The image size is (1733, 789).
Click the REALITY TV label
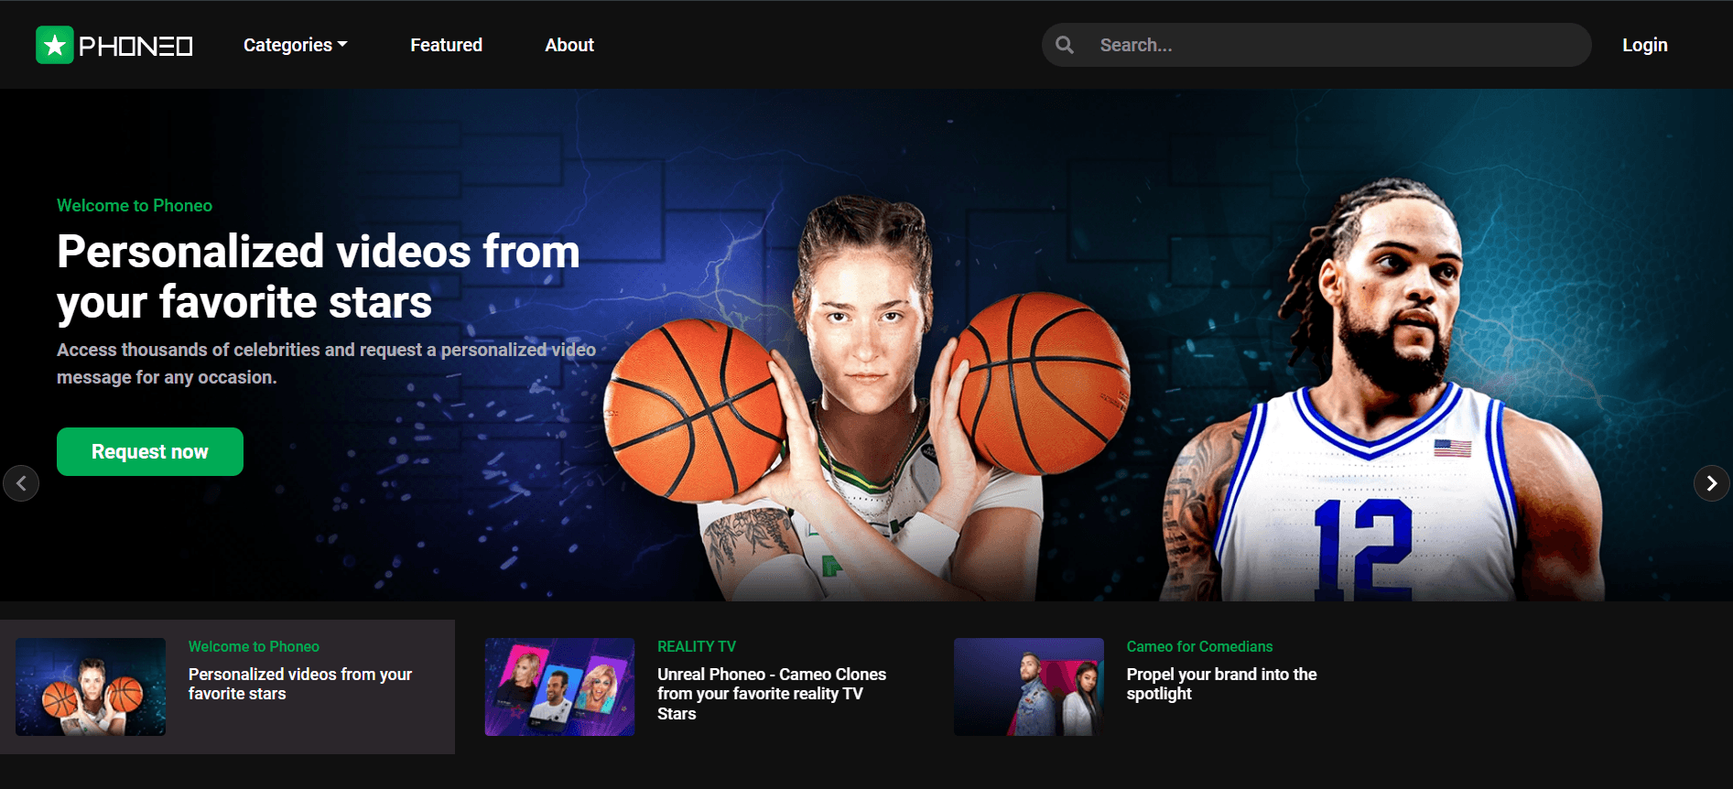697,646
